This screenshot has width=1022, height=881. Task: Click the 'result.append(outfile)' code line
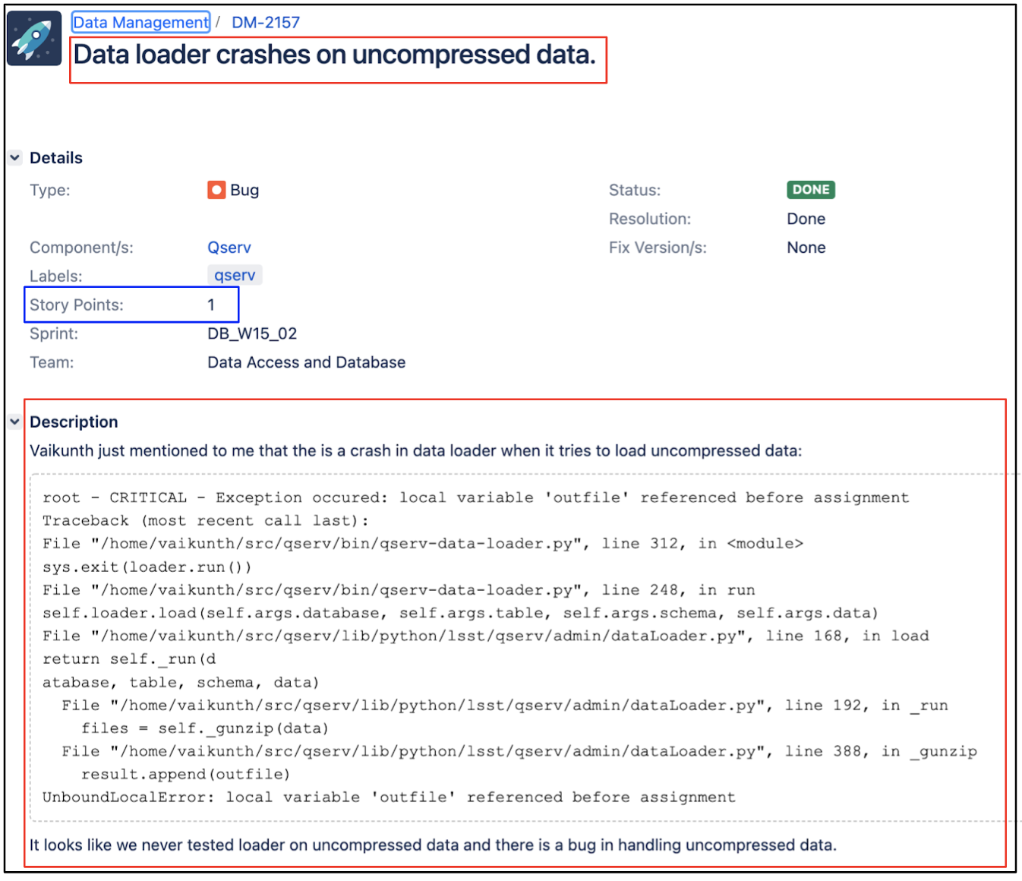click(186, 774)
